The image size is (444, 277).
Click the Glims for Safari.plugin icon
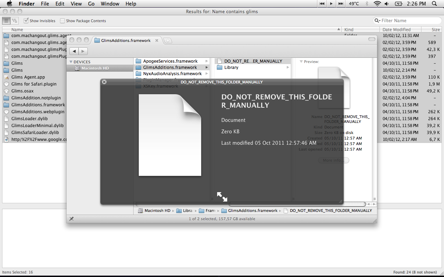click(6, 84)
